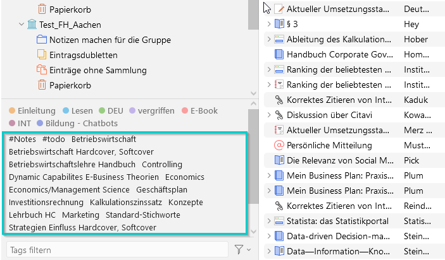The image size is (445, 260).
Task: Click the paperclip icon beside Diskussion über Citavi
Action: point(279,115)
